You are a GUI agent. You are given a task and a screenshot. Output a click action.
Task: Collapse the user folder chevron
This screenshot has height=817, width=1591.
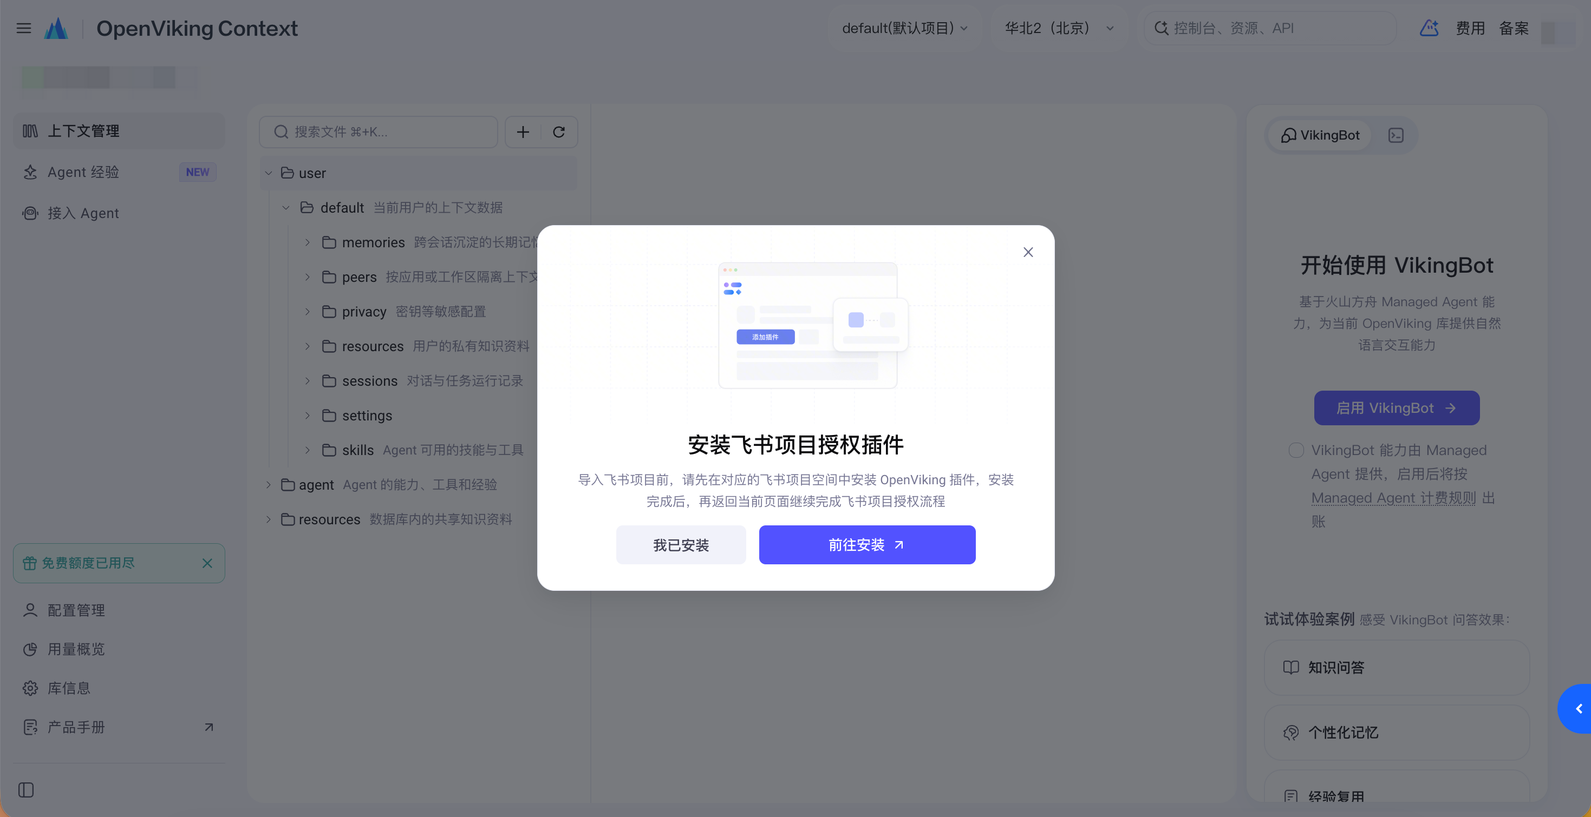tap(269, 173)
